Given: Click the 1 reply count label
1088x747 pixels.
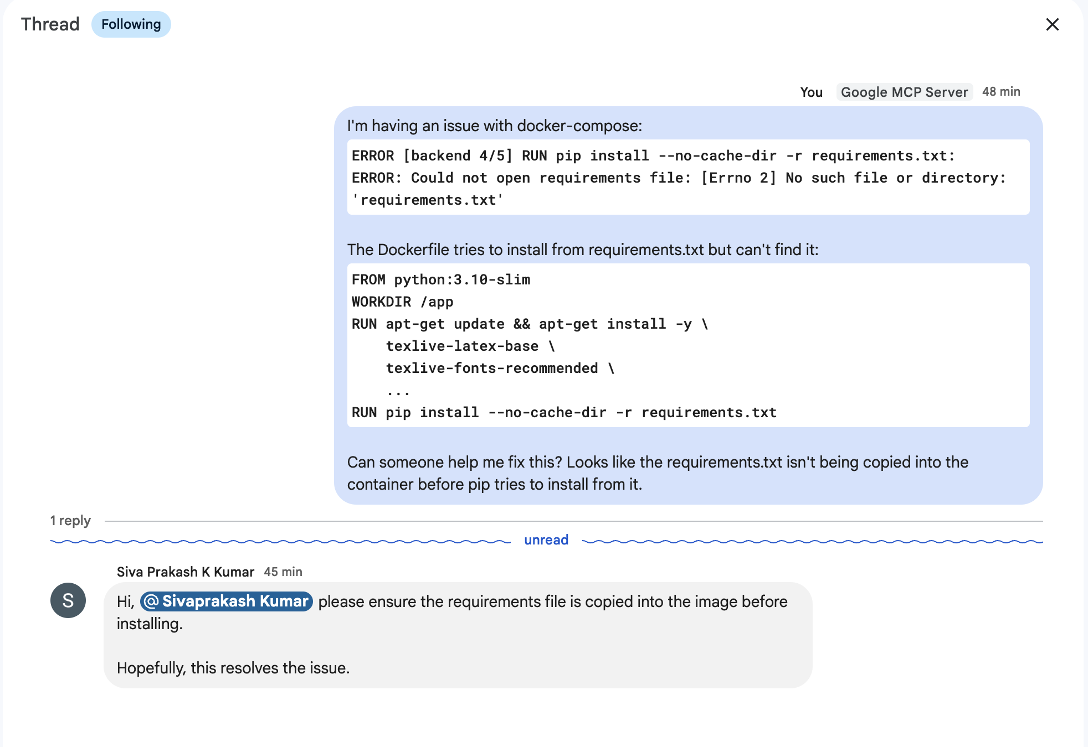Looking at the screenshot, I should 70,521.
